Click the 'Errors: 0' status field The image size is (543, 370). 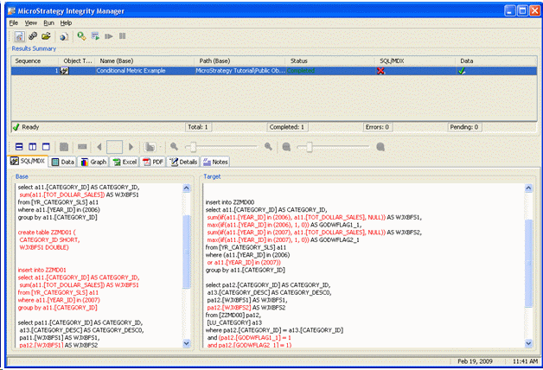tap(377, 127)
